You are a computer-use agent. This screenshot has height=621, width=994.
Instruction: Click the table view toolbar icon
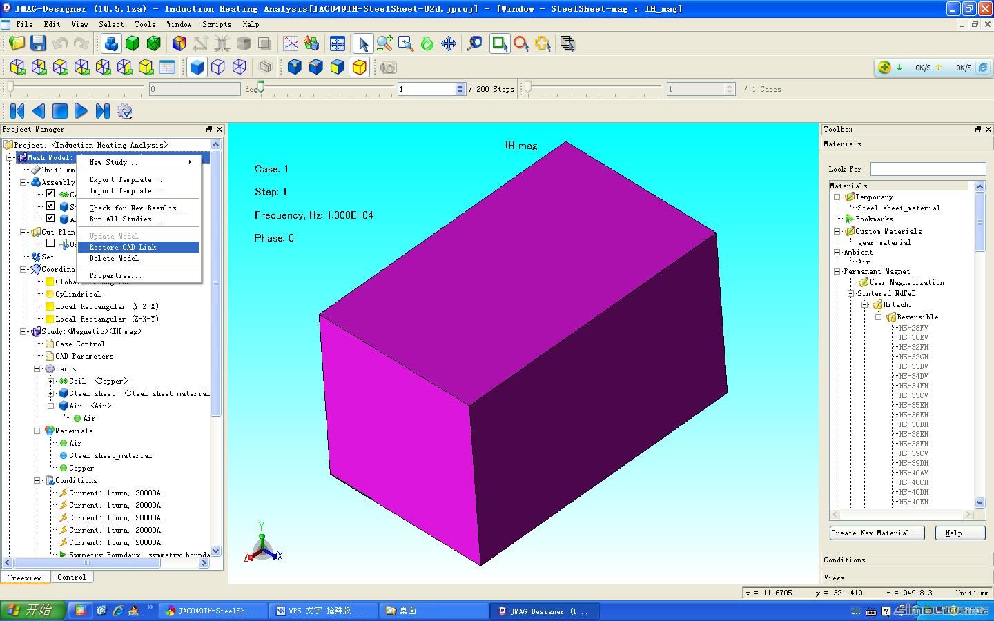[167, 67]
